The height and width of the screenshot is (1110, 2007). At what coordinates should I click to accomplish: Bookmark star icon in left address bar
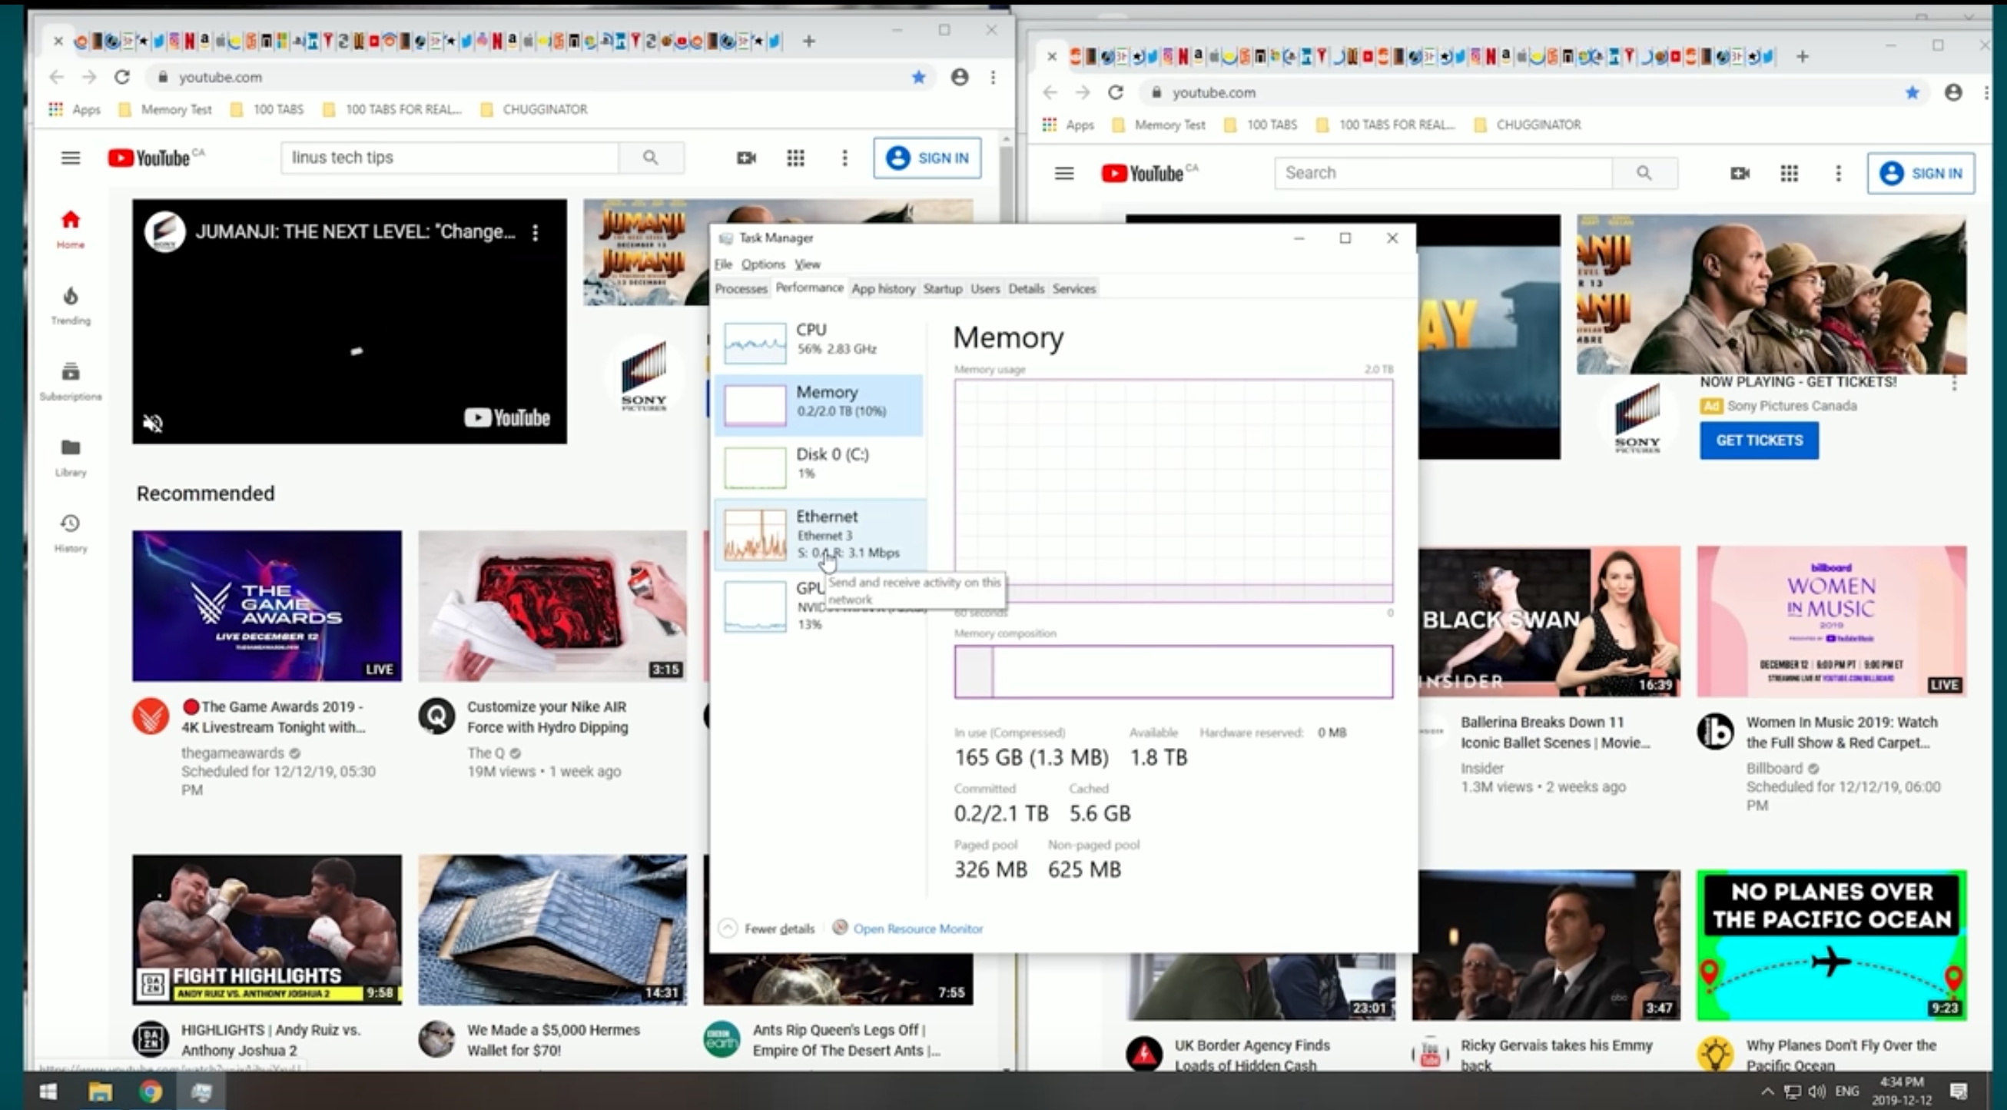(x=918, y=77)
